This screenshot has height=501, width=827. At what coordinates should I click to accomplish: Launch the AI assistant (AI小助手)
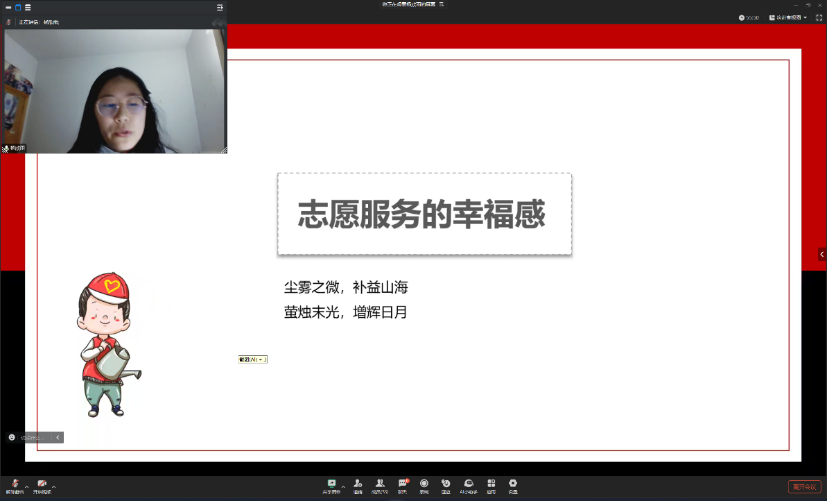click(x=469, y=485)
